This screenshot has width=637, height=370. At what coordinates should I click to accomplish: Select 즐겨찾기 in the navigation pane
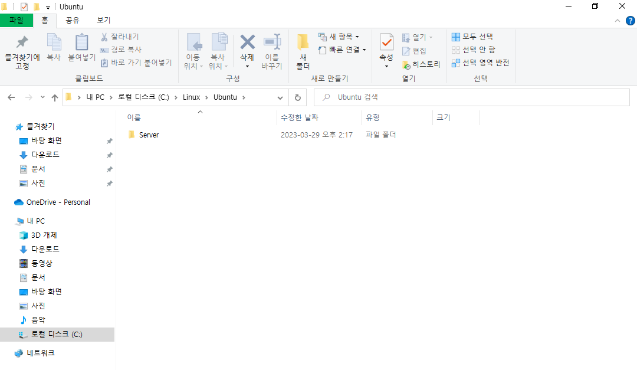[40, 127]
